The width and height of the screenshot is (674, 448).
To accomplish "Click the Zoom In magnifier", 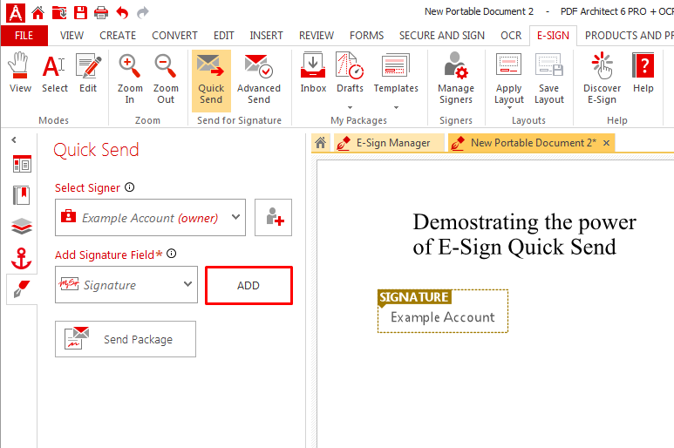I will (x=130, y=79).
